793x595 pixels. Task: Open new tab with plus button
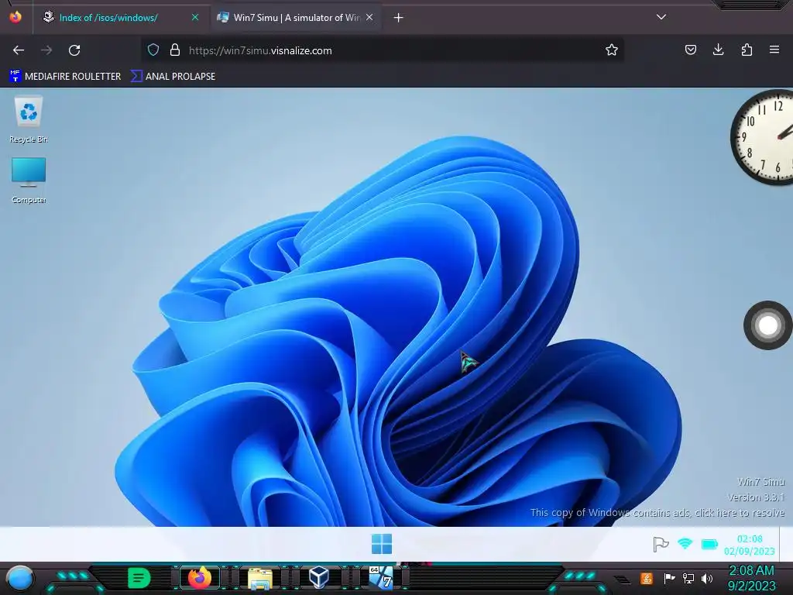pos(399,18)
